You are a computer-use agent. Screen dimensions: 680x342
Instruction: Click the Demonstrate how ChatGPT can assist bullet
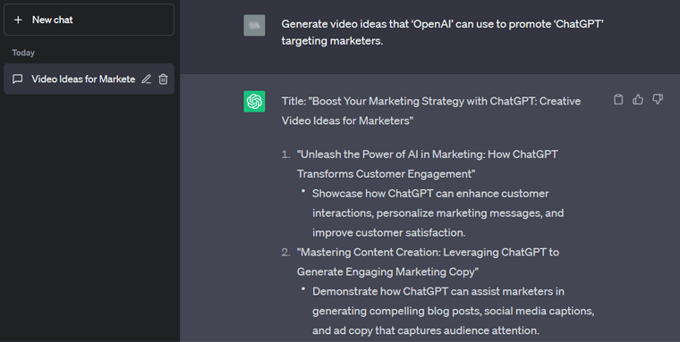[x=454, y=311]
